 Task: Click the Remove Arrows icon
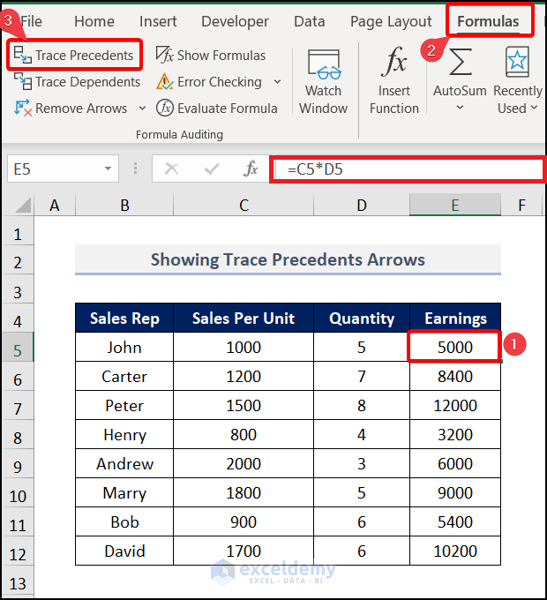(x=23, y=109)
